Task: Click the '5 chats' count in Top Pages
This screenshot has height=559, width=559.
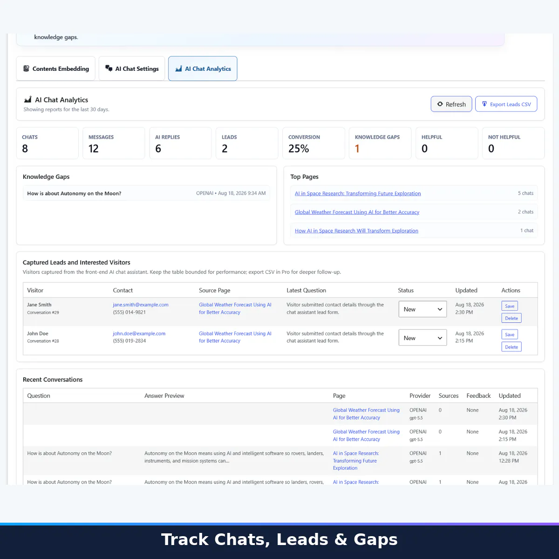Action: tap(525, 193)
